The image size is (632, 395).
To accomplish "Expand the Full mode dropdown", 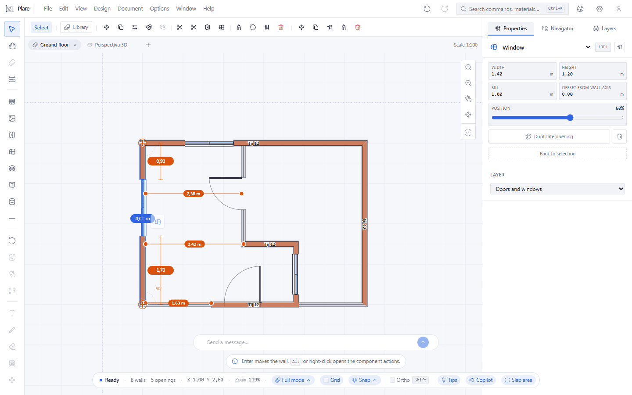I will 293,380.
